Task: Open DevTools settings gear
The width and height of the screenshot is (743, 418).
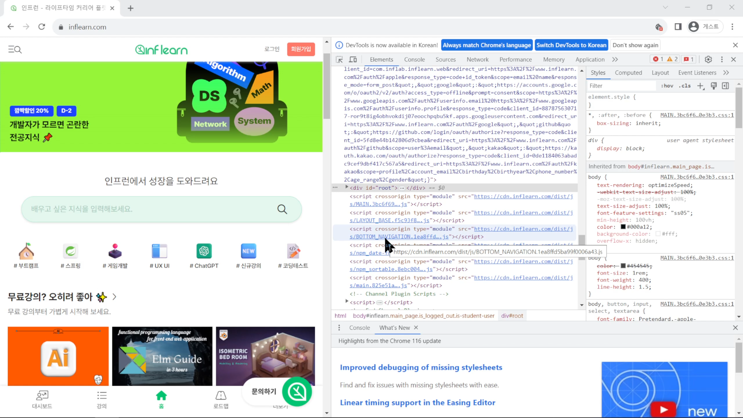Action: click(708, 60)
